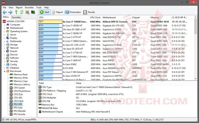Viewport: 199px width, 123px height.
Task: Select the CPU Queen benchmark icon
Action: [11, 88]
